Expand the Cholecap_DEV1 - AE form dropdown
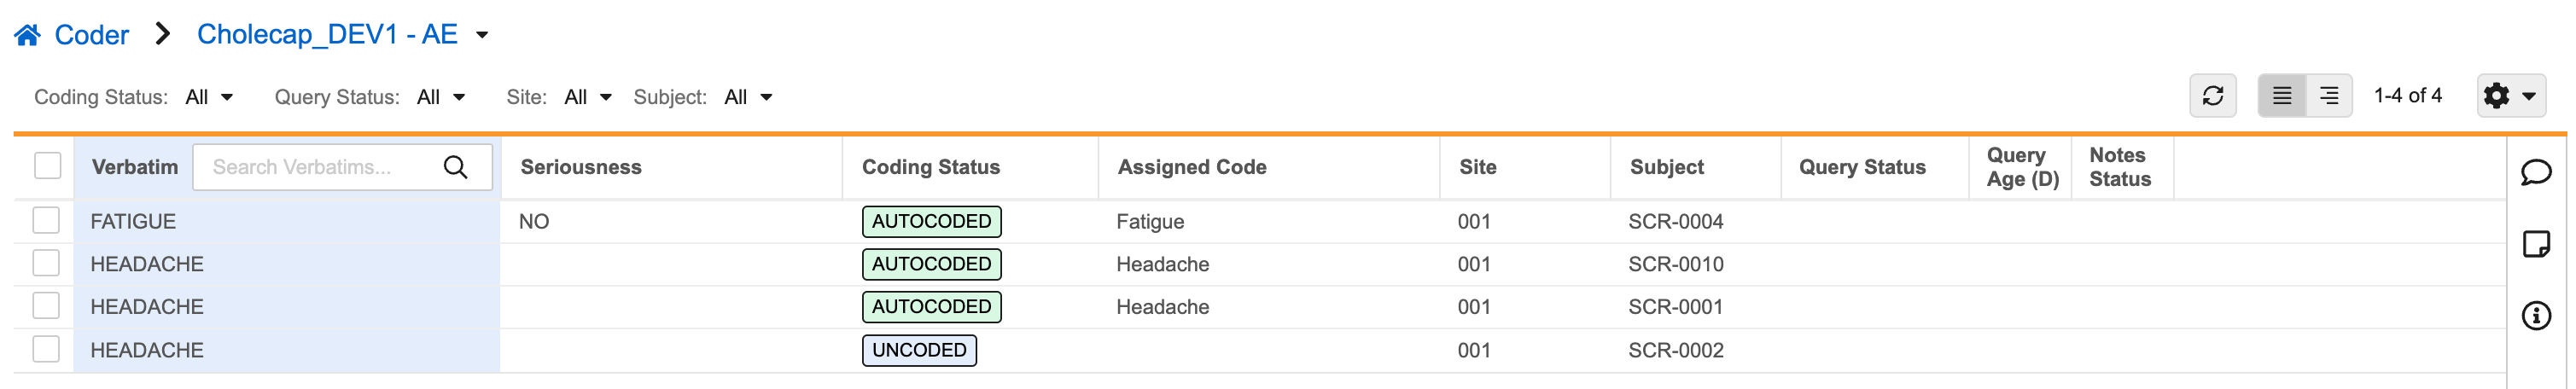The image size is (2576, 389). tap(482, 36)
